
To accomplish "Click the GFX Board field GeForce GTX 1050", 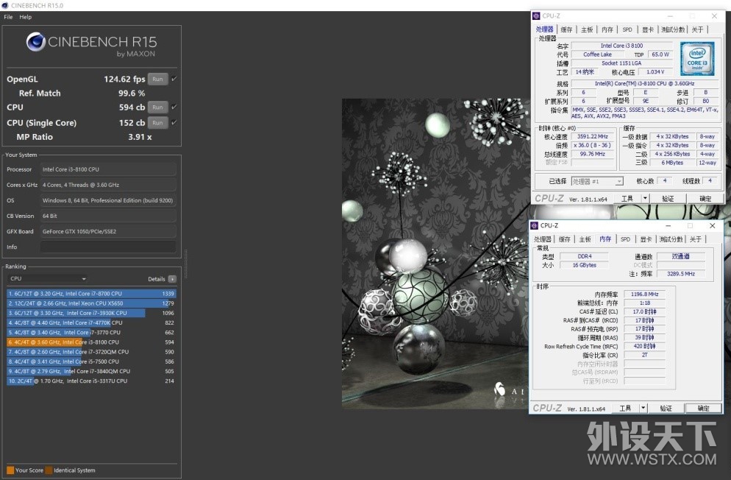I will (108, 231).
